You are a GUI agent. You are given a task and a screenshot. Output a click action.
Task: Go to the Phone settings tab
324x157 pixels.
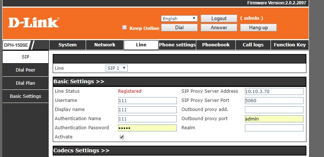click(177, 45)
